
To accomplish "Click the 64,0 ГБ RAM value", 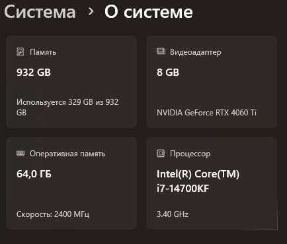I will [x=34, y=174].
